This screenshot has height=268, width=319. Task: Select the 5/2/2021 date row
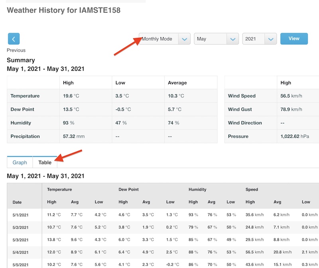click(20, 228)
